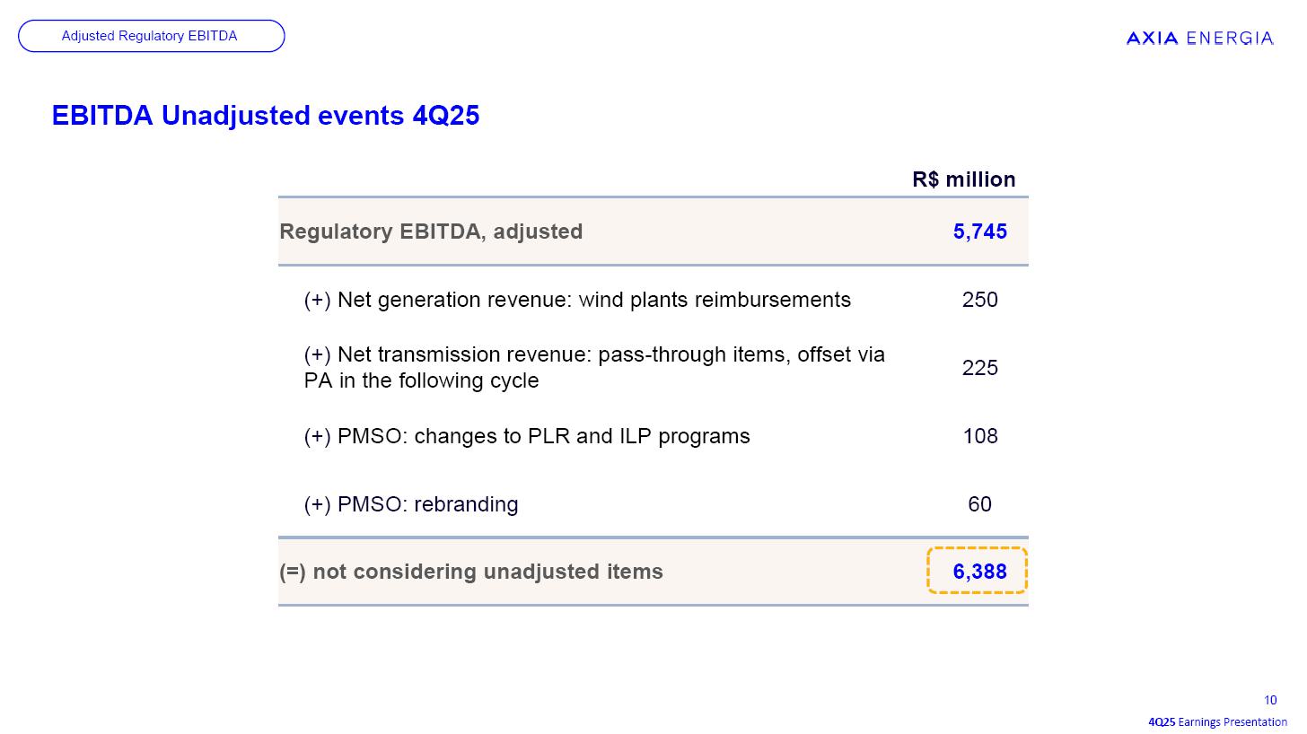This screenshot has width=1307, height=734.
Task: Click the R$ million column header
Action: pos(963,179)
